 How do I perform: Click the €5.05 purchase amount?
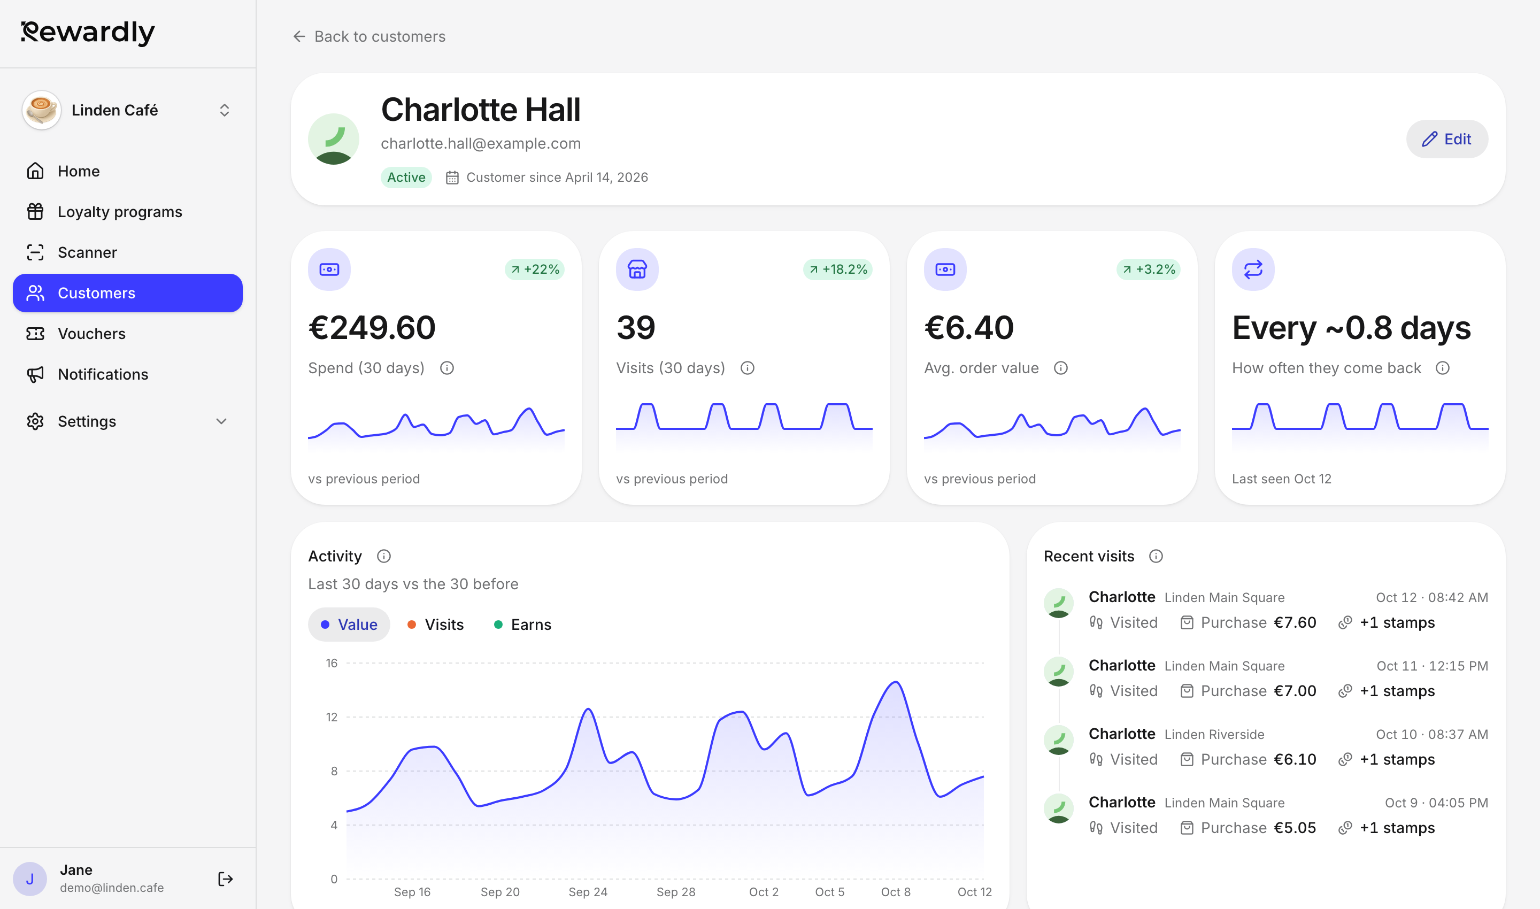(1295, 829)
